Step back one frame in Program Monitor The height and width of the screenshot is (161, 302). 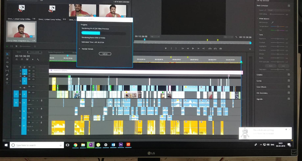coord(188,48)
